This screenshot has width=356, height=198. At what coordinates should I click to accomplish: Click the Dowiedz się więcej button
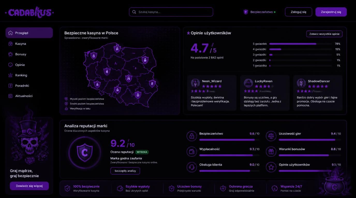point(29,186)
